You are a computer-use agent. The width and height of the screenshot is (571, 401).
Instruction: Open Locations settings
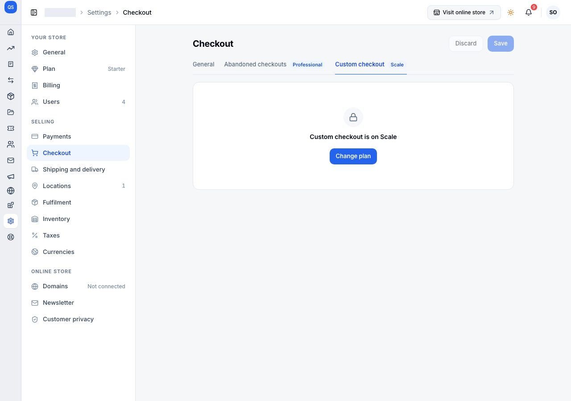pyautogui.click(x=78, y=186)
